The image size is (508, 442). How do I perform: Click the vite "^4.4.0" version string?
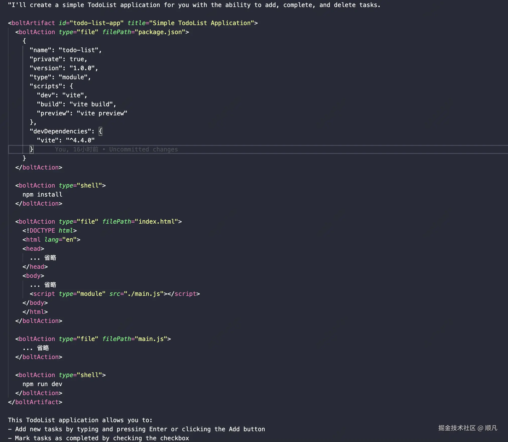(x=80, y=140)
